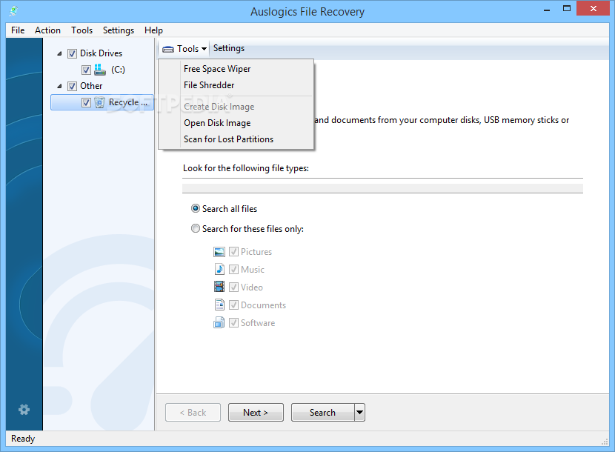The image size is (615, 452).
Task: Collapse the Disk Drives tree node
Action: 59,53
